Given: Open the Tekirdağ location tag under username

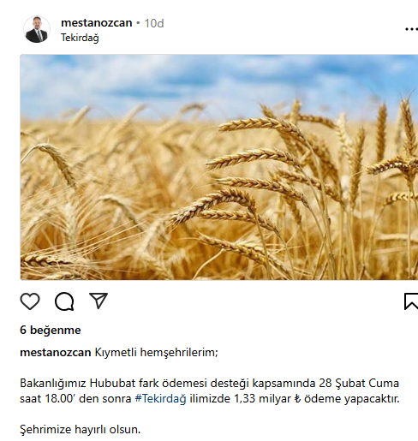Looking at the screenshot, I should click(80, 38).
